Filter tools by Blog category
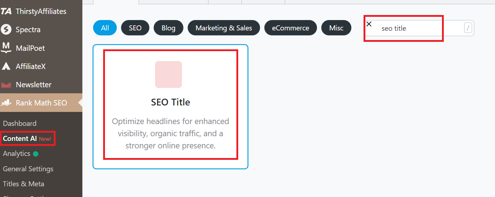 point(168,28)
